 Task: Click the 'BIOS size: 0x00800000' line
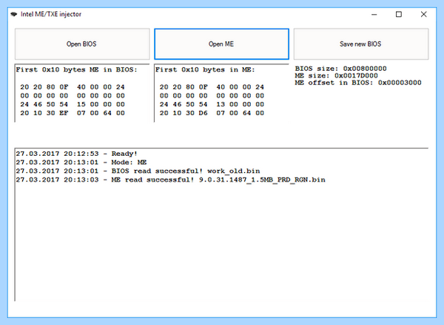click(x=340, y=69)
